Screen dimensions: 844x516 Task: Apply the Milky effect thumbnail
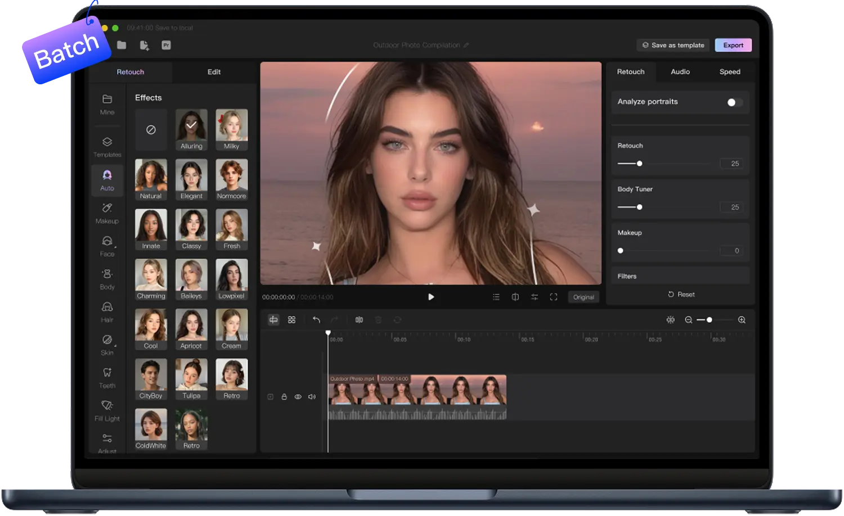click(x=231, y=130)
